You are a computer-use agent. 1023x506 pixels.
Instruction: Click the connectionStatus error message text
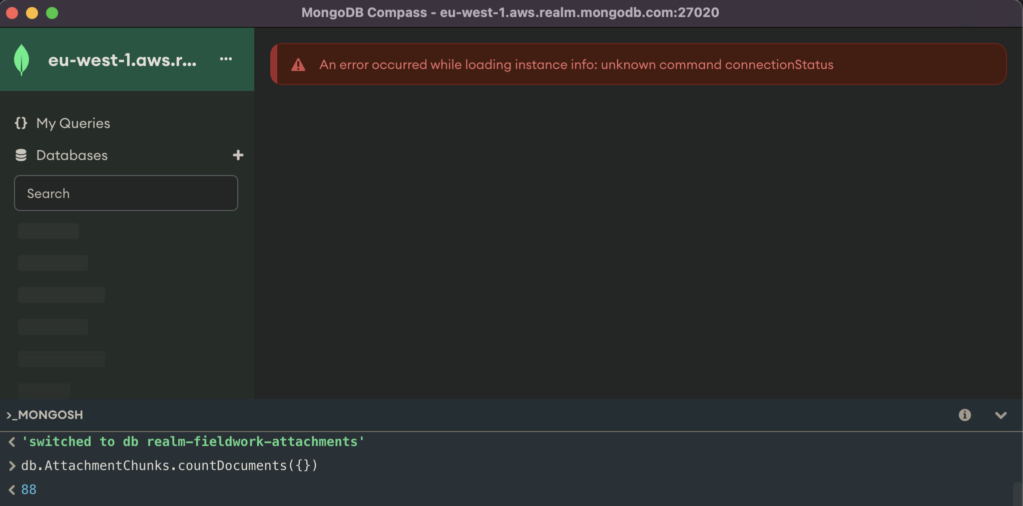(x=576, y=64)
